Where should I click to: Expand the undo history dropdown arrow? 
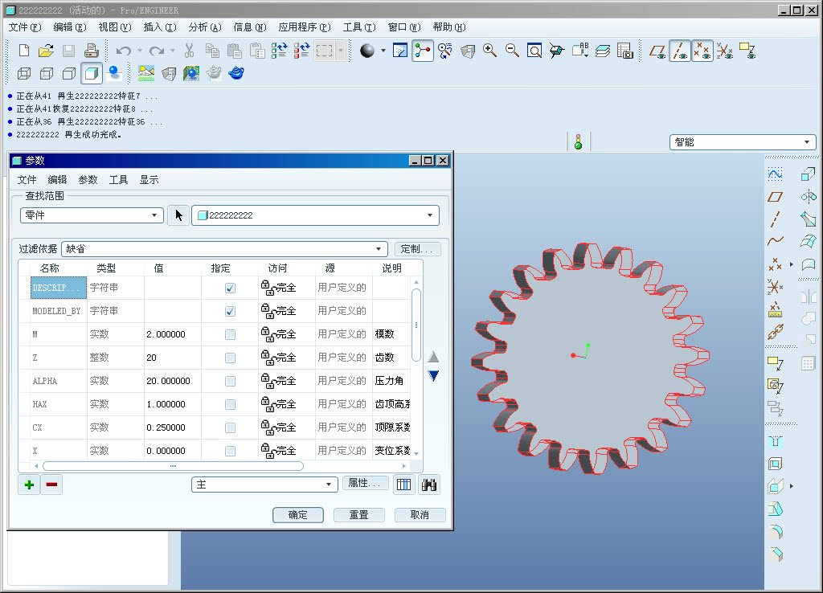[140, 51]
